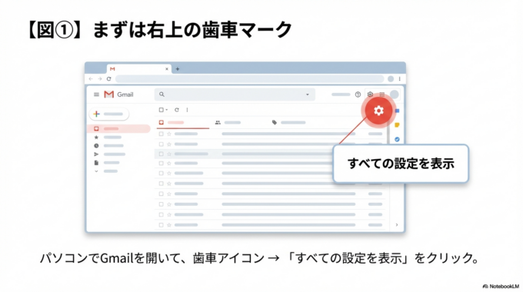Star the first email row
This screenshot has width=523, height=292.
169,134
